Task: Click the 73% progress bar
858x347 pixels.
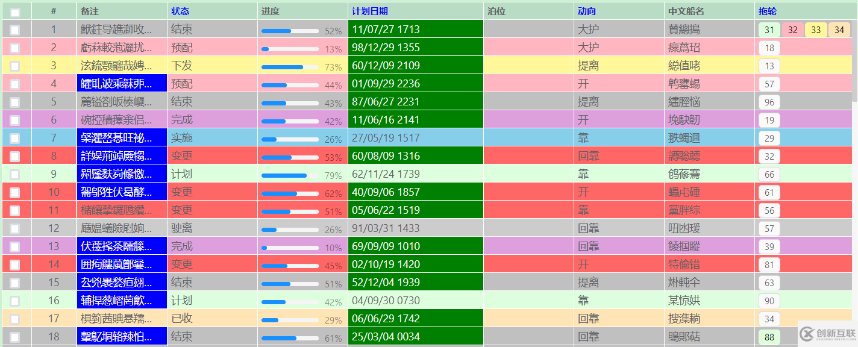Action: 290,67
